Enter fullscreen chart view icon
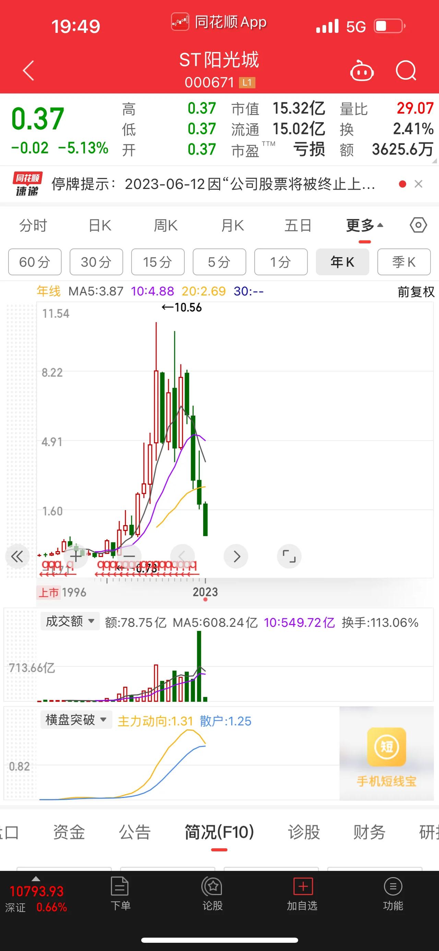Viewport: 439px width, 951px height. (289, 556)
